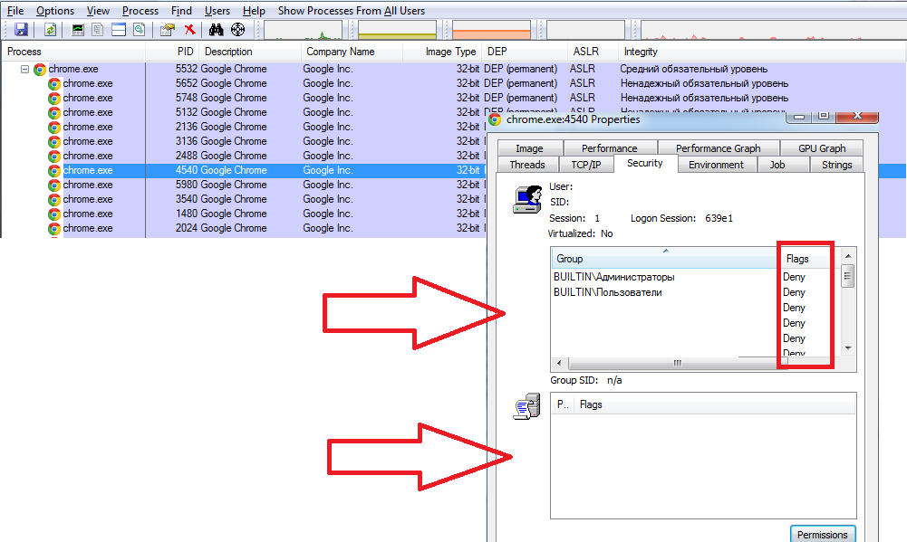Sort by the Process column header
The image size is (907, 542).
(72, 52)
